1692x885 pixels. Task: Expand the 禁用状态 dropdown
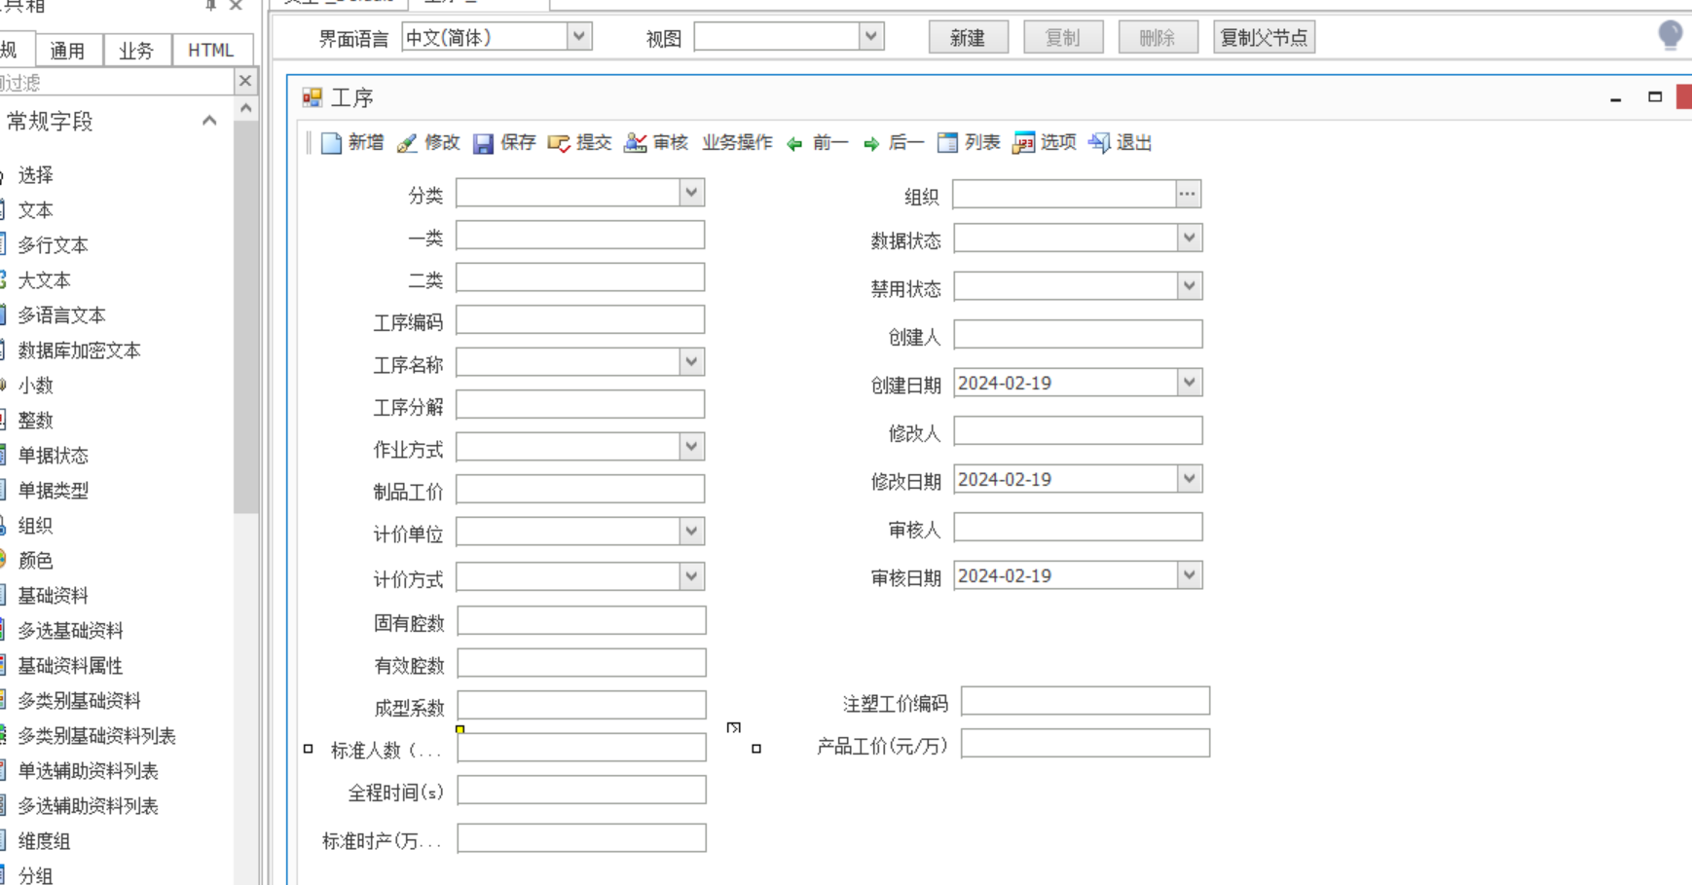pos(1189,286)
